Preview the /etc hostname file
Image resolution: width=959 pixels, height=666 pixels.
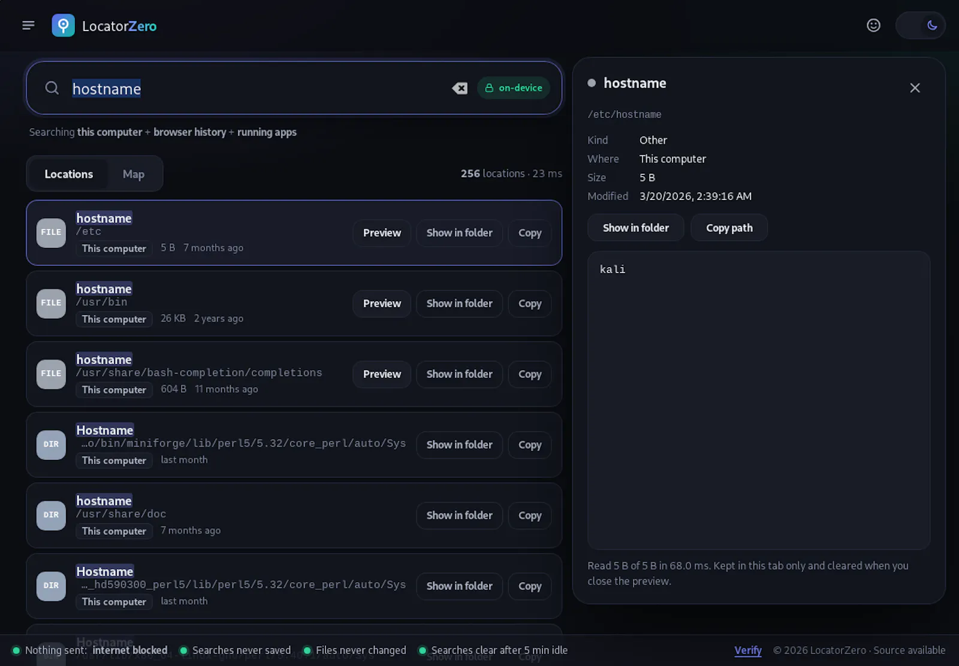(382, 233)
